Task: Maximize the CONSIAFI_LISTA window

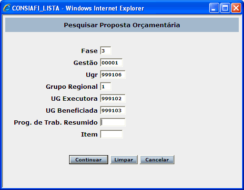Action: [225, 8]
